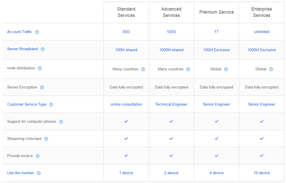The width and height of the screenshot is (286, 183).
Task: Click Premium Service checkmark for computer phones support
Action: coord(216,121)
